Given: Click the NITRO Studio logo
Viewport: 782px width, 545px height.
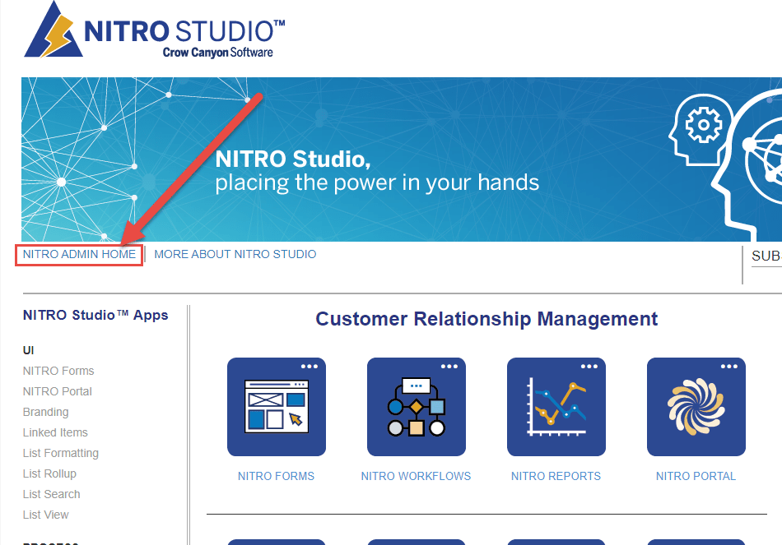Looking at the screenshot, I should coord(156,30).
